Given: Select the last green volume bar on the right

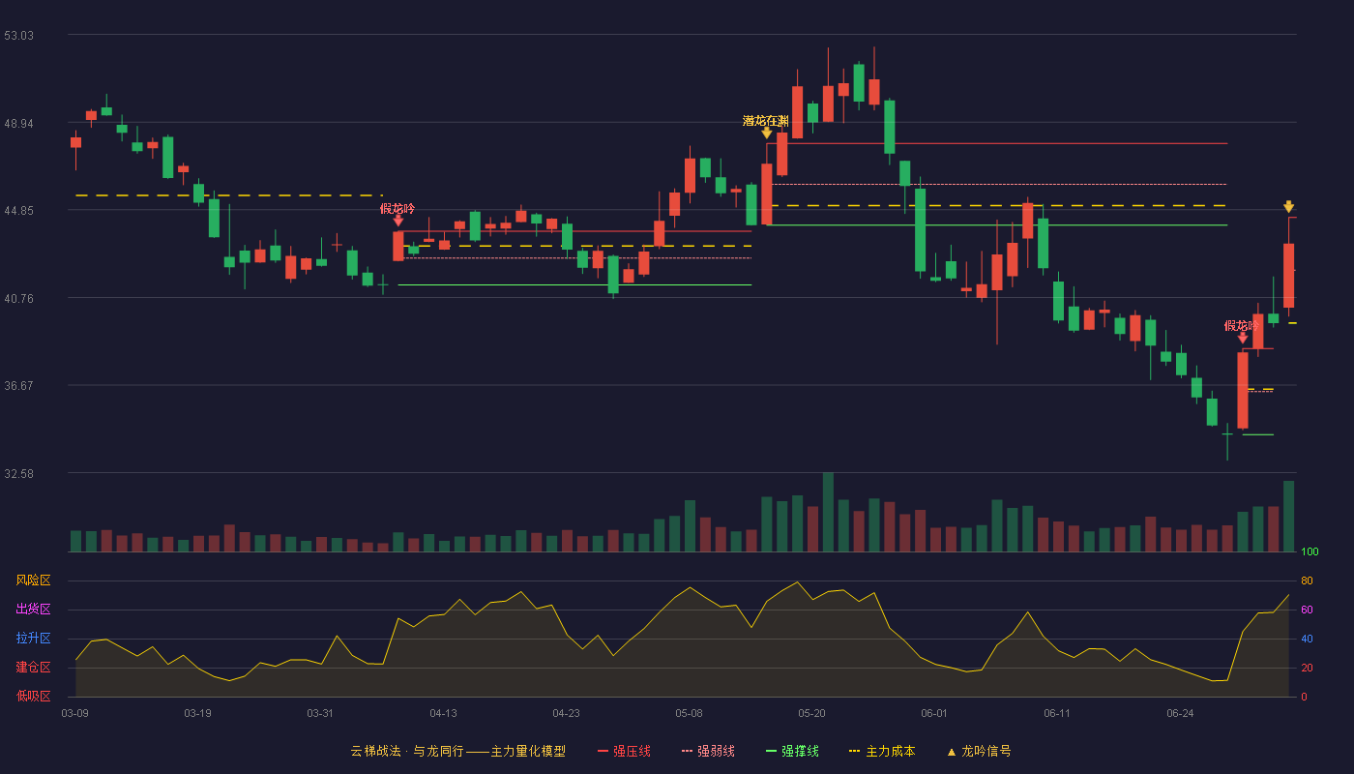Looking at the screenshot, I should pos(1288,516).
